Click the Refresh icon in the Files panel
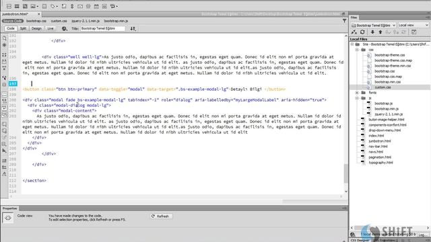The width and height of the screenshot is (431, 242). [x=362, y=32]
